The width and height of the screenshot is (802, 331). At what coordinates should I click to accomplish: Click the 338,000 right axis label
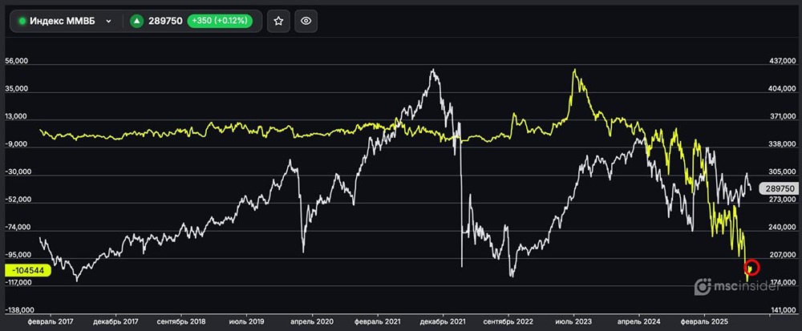pyautogui.click(x=783, y=144)
